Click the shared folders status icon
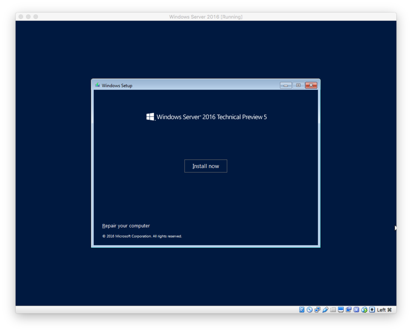This screenshot has width=412, height=332. pyautogui.click(x=333, y=310)
